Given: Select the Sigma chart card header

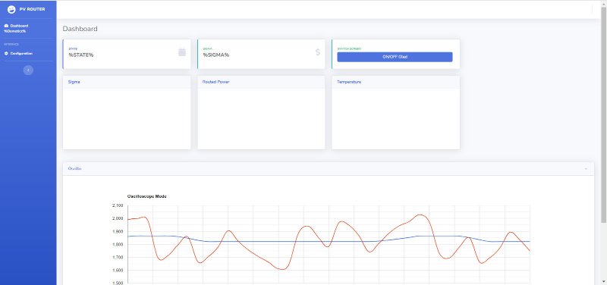Looking at the screenshot, I should (127, 83).
